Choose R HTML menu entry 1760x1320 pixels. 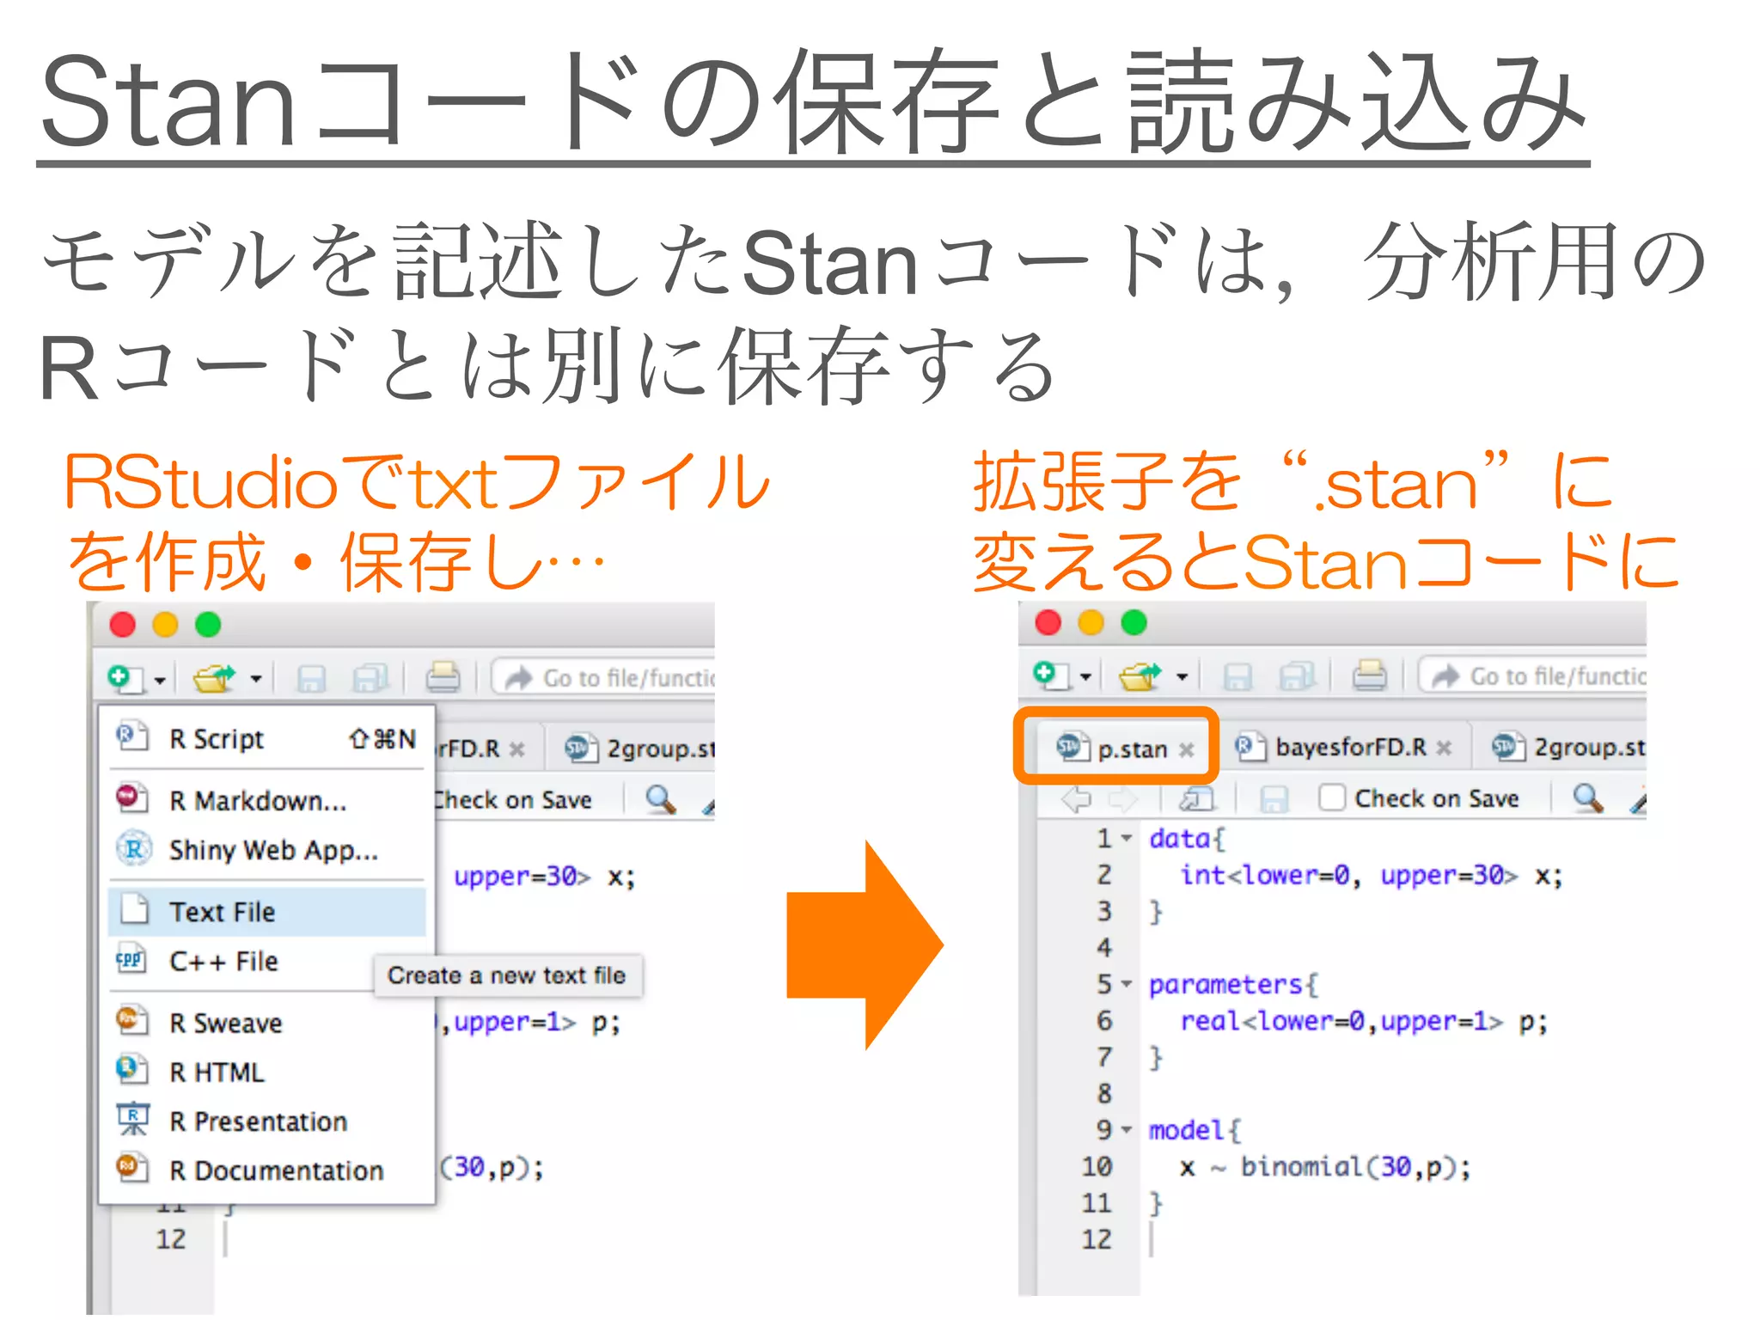(267, 1072)
